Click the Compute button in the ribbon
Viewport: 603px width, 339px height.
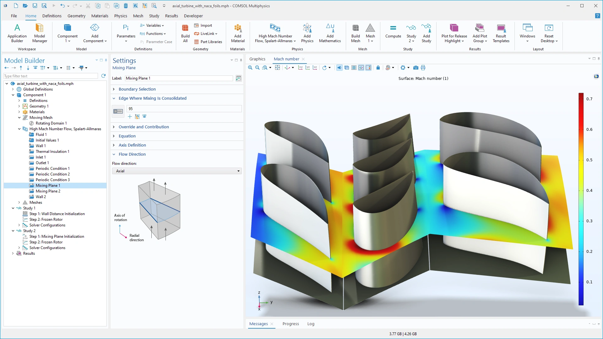coord(393,32)
